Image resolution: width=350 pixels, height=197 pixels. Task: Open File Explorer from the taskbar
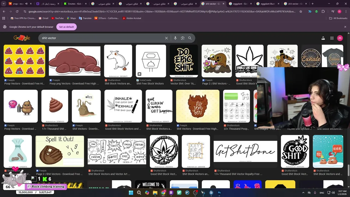coord(155,193)
